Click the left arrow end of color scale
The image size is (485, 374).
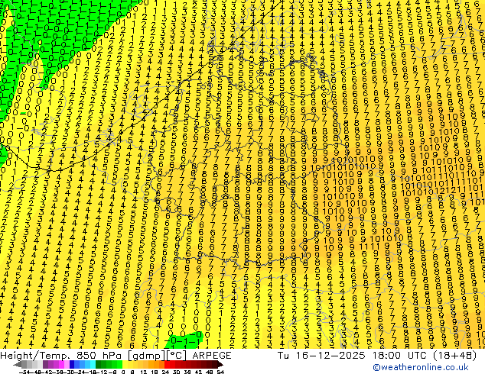coord(18,365)
